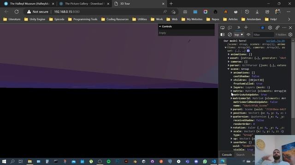Show more bookmarks chevron
This screenshot has width=295, height=165.
(x=289, y=19)
